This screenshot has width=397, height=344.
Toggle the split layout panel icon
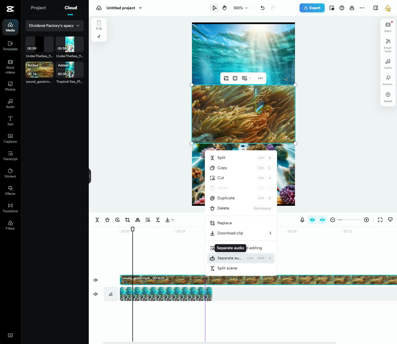(x=376, y=8)
